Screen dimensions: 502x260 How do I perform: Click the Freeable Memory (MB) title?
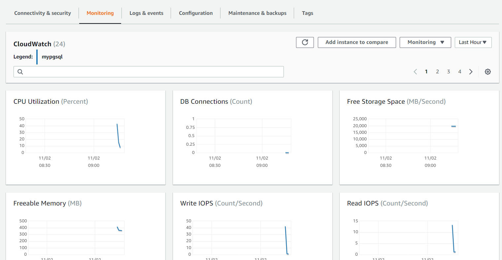(x=48, y=204)
